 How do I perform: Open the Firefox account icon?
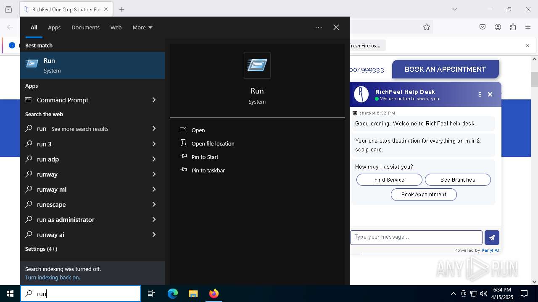click(498, 27)
